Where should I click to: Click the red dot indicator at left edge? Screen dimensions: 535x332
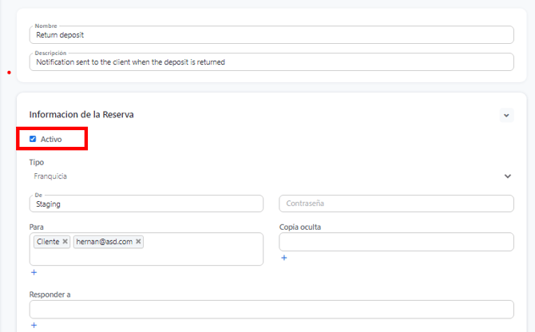9,73
